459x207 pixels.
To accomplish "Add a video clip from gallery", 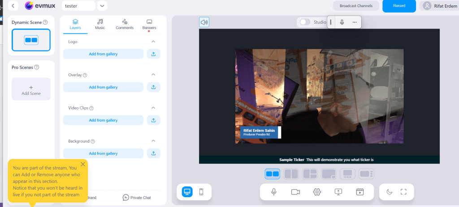I will 104,120.
